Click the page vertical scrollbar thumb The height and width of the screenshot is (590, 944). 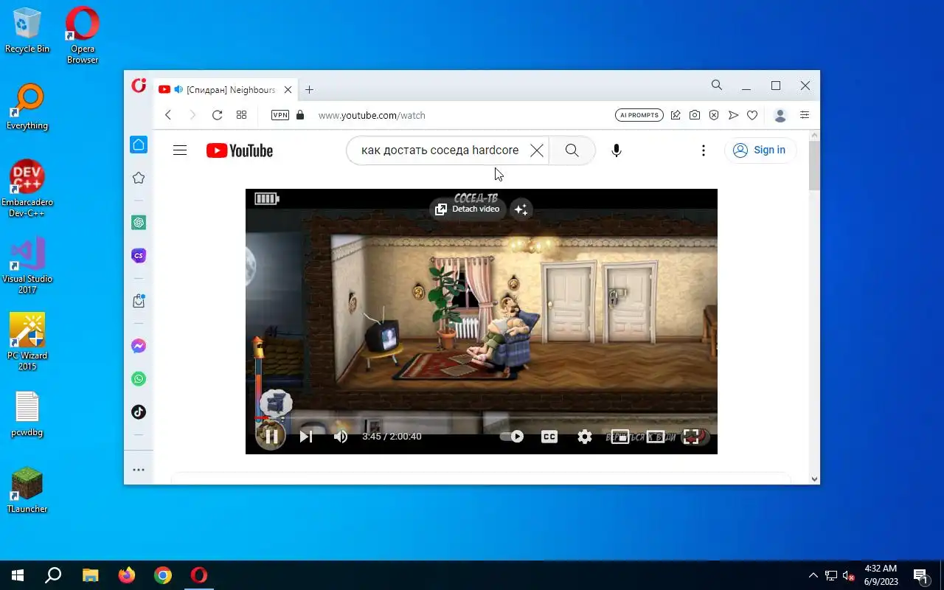point(814,165)
